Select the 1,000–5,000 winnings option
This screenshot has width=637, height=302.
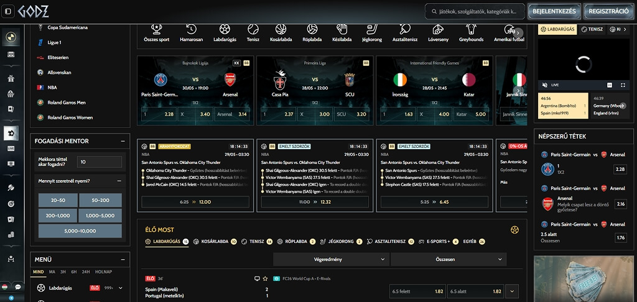pyautogui.click(x=100, y=216)
